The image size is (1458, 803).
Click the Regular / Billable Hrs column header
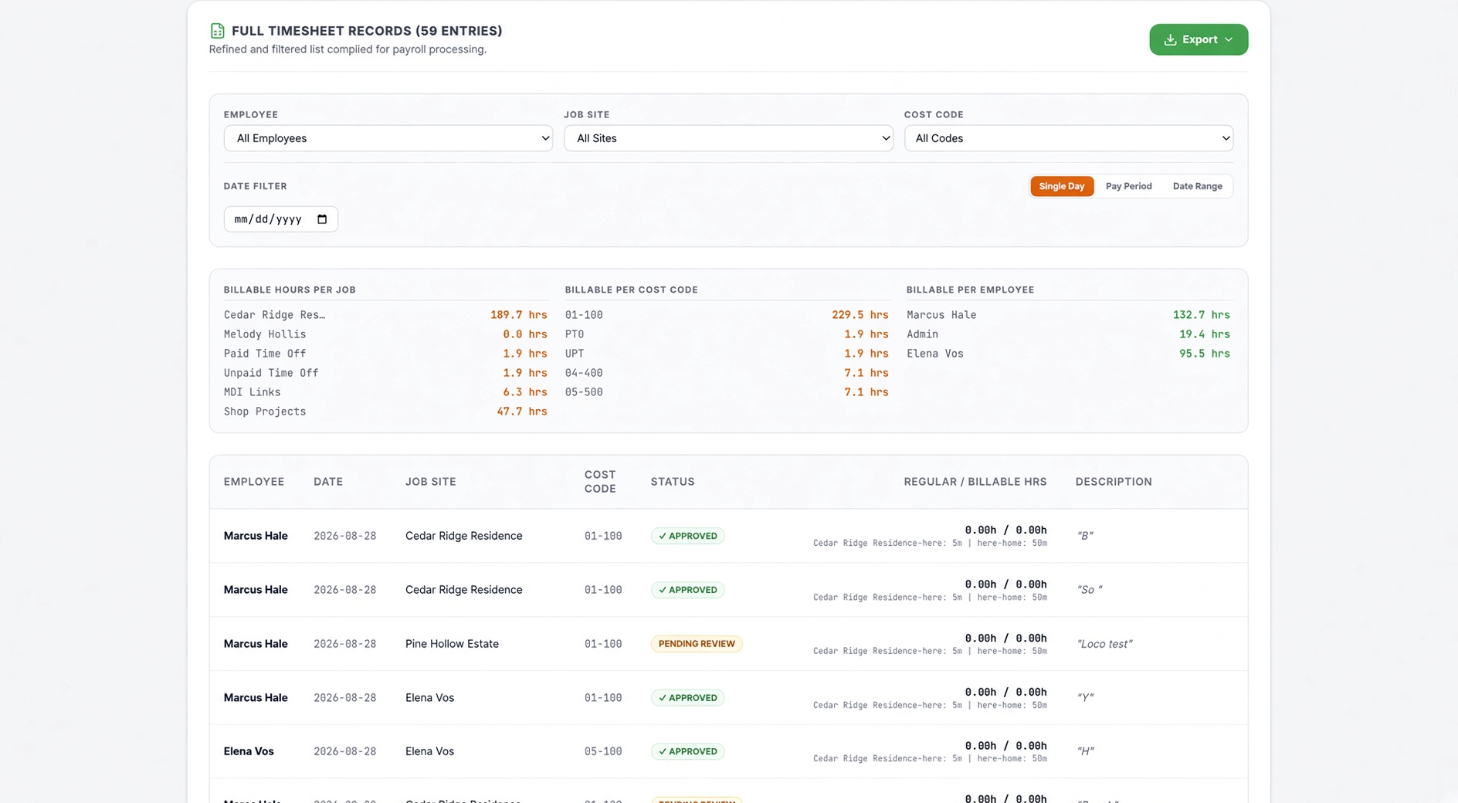(975, 482)
